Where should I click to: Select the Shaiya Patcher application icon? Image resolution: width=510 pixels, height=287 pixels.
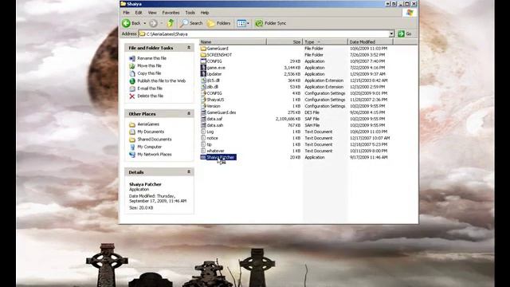(203, 157)
